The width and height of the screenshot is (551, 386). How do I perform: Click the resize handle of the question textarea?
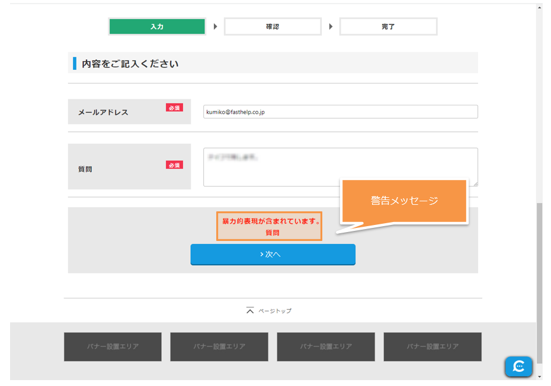475,184
